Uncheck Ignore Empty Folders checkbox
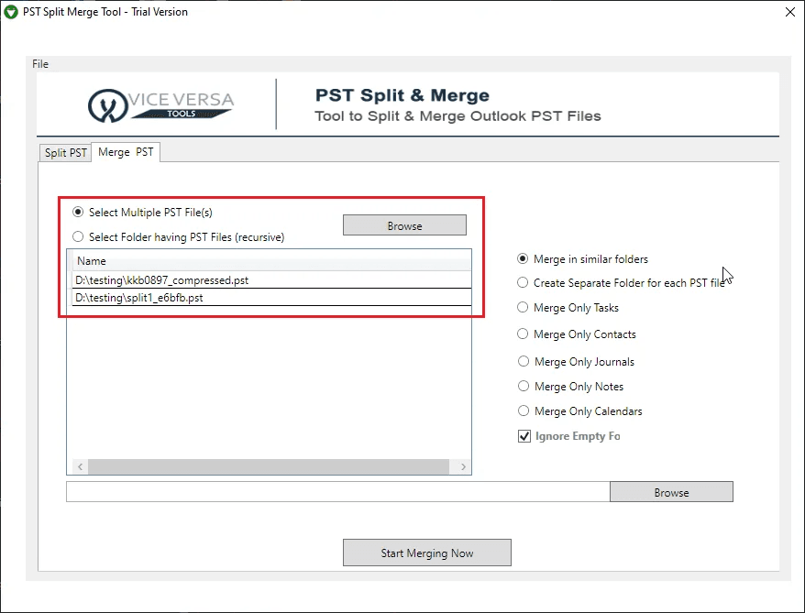This screenshot has height=613, width=805. click(x=524, y=436)
